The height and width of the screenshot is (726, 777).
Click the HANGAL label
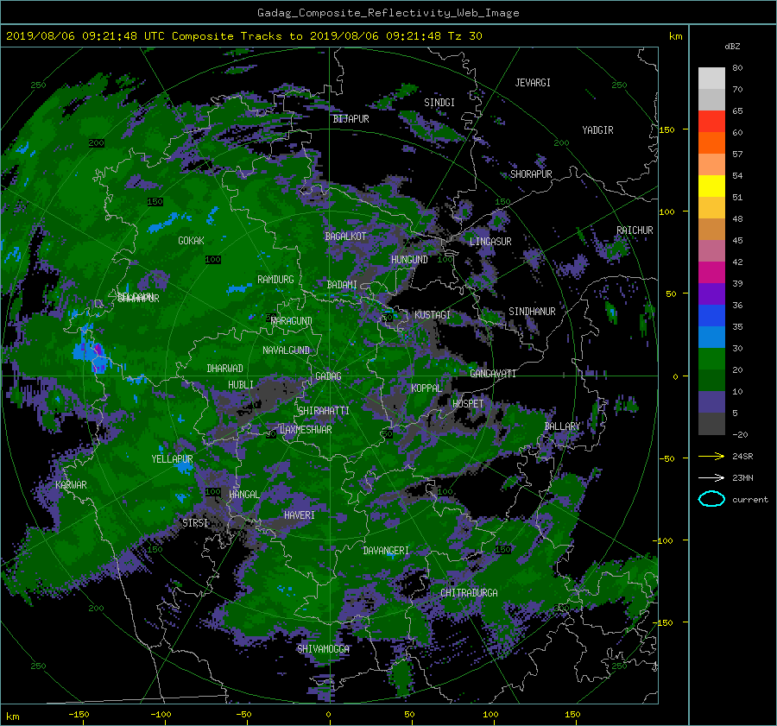243,495
